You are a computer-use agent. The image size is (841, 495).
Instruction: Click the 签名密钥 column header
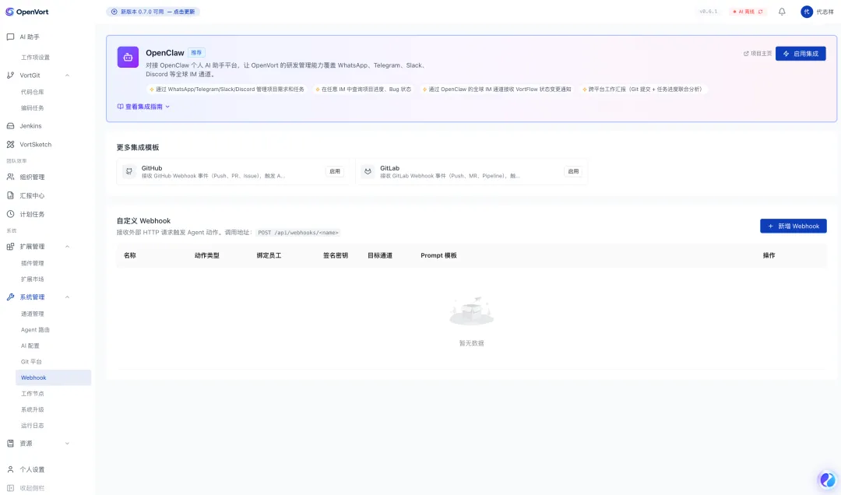tap(335, 256)
